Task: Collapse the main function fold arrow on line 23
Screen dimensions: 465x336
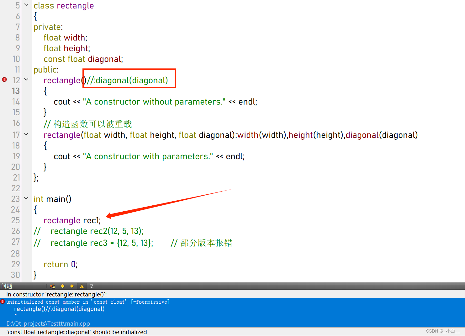Action: [26, 198]
